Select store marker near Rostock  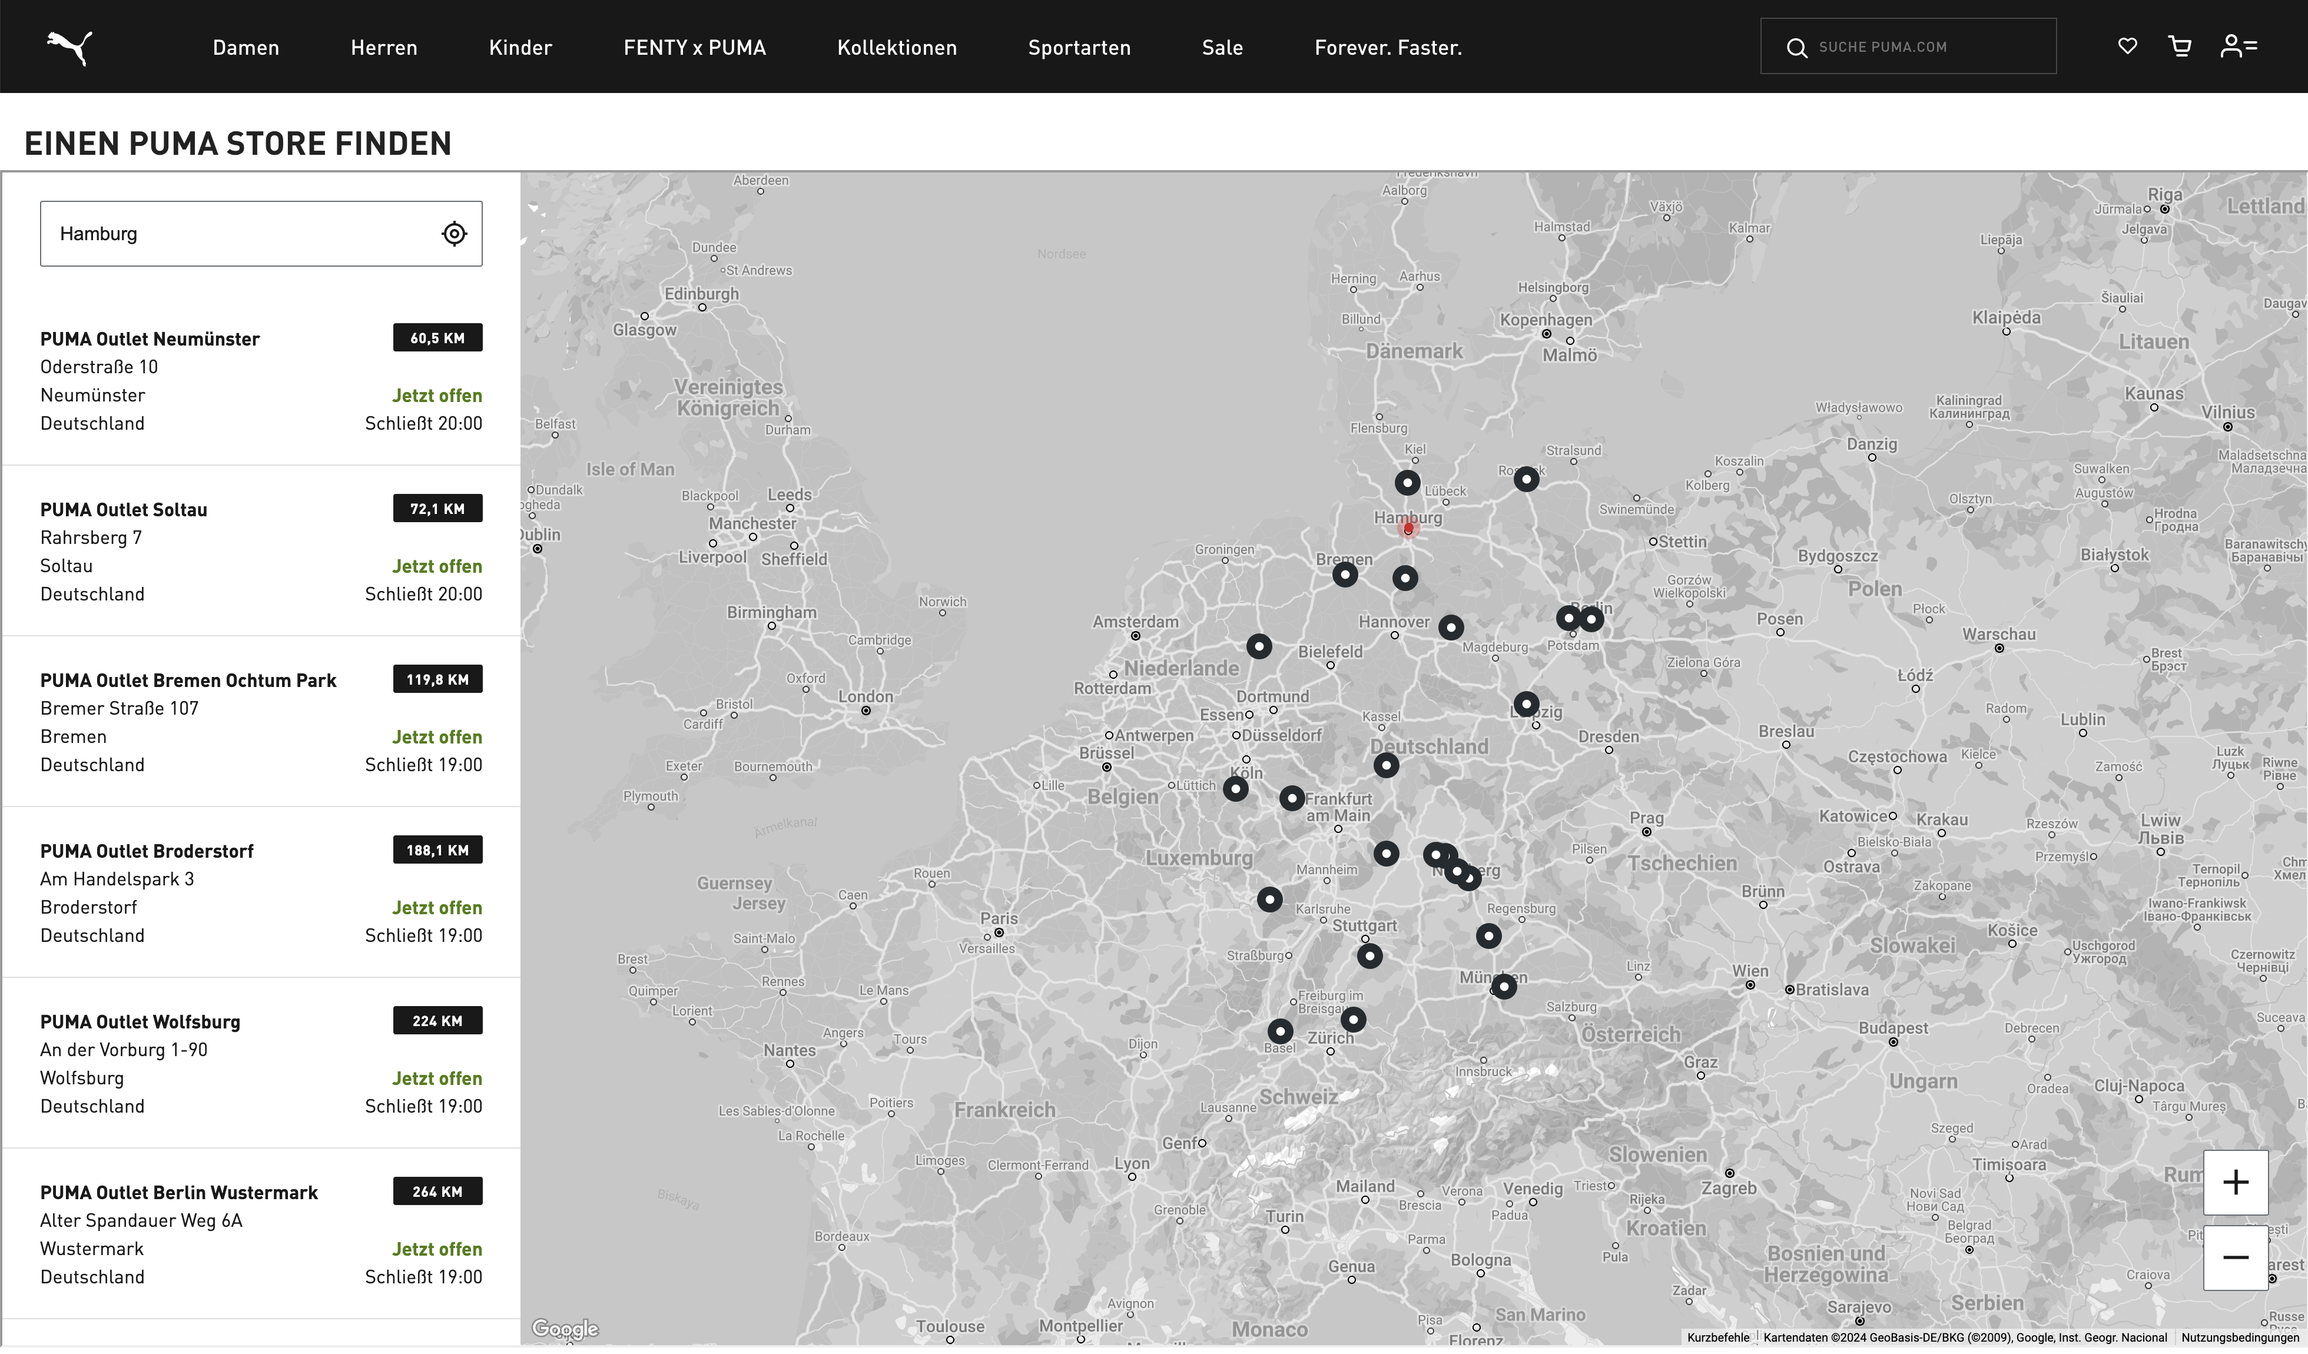[1526, 479]
